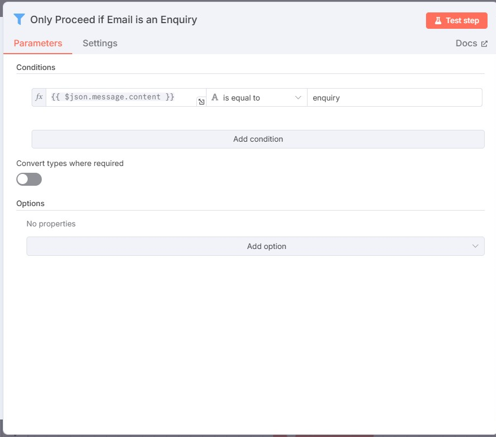Click the node title 'Only Proceed if Email is an Enquiry'

tap(113, 20)
